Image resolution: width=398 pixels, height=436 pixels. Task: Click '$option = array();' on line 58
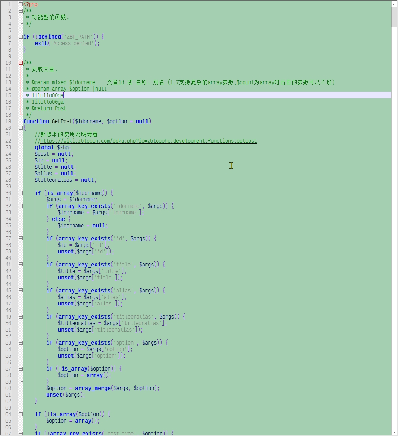[84, 375]
